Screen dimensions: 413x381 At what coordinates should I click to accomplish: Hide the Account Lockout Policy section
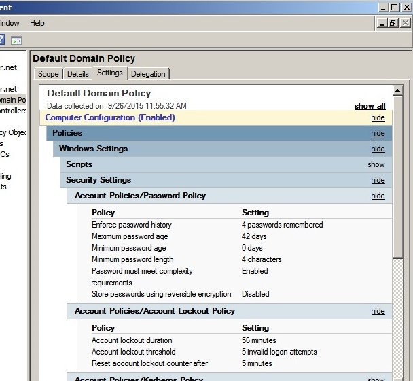click(x=378, y=311)
